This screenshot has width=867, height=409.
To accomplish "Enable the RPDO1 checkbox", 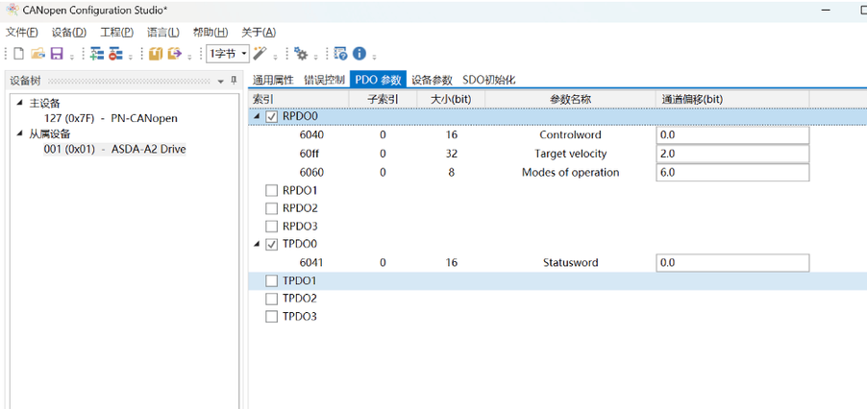I will pos(271,190).
